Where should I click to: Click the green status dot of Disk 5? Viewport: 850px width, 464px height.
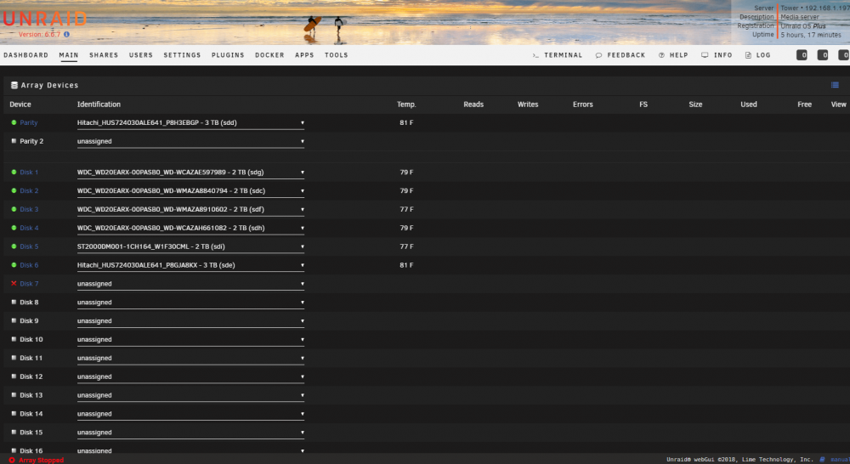tap(14, 246)
